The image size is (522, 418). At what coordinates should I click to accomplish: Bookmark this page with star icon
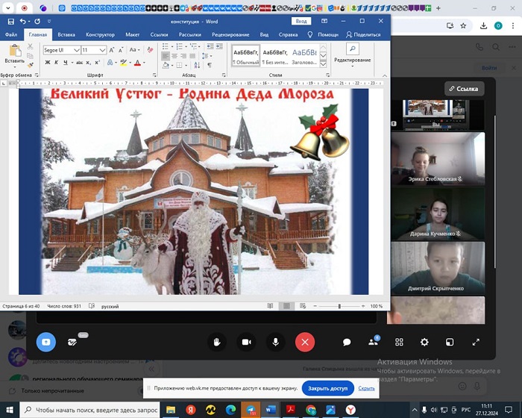(463, 25)
